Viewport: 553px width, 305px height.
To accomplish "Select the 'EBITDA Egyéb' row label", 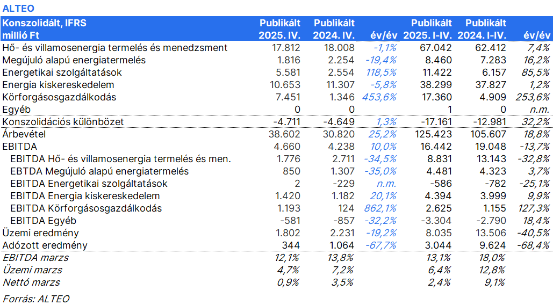I will (x=43, y=221).
